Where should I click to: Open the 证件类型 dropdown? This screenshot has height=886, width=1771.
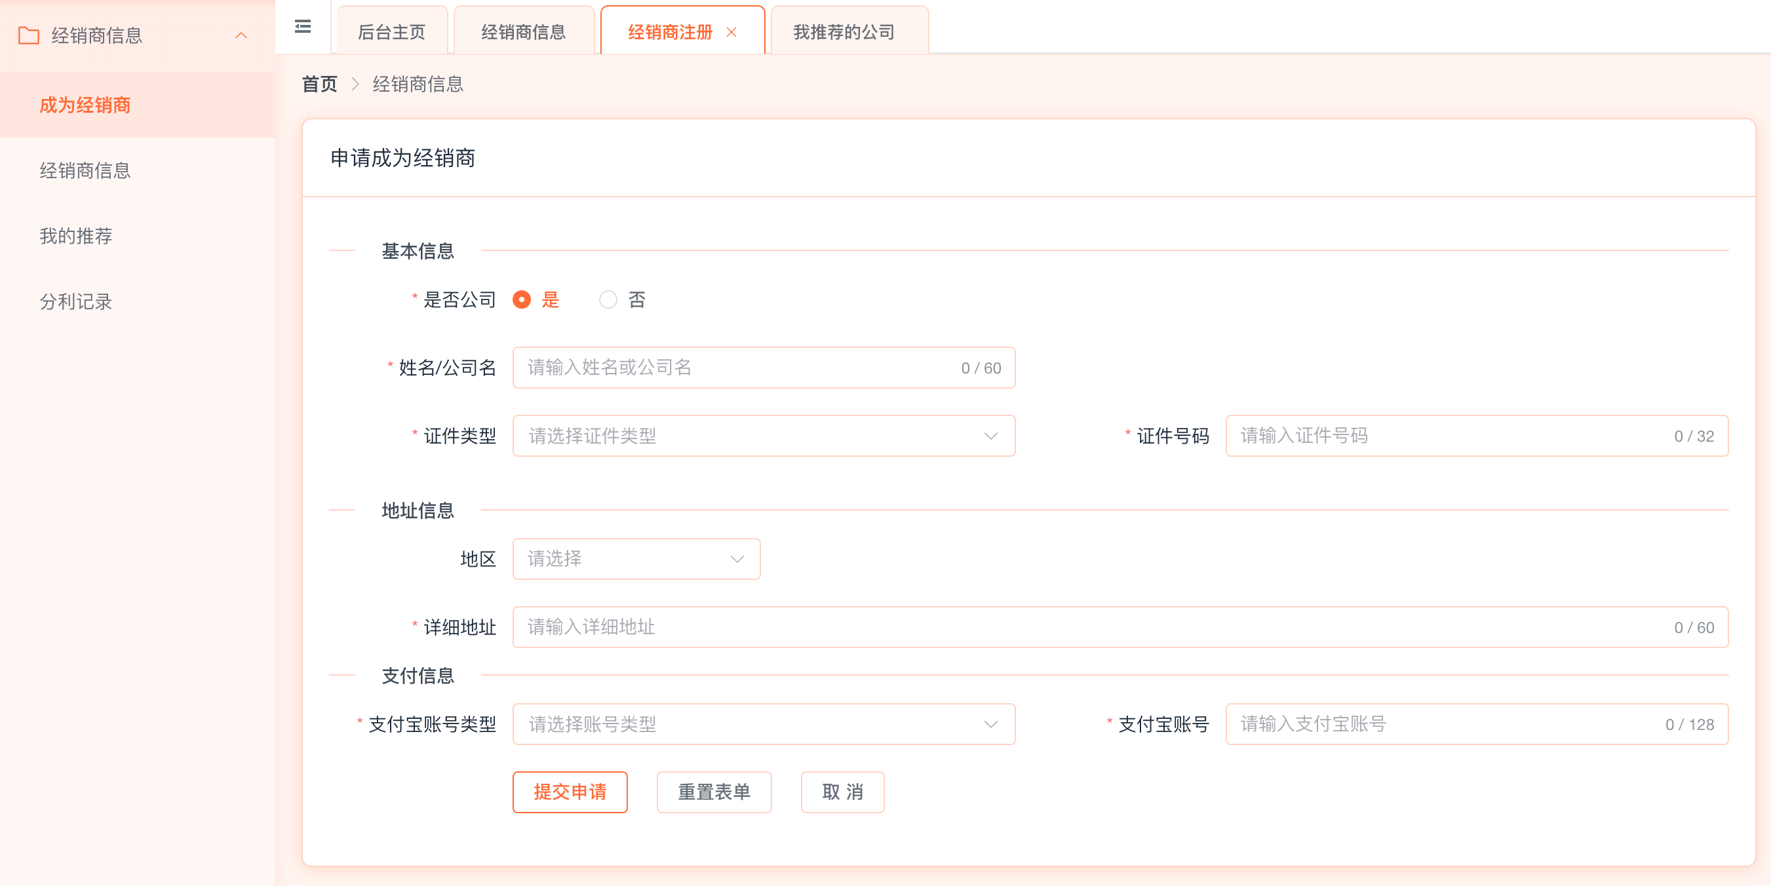point(763,436)
